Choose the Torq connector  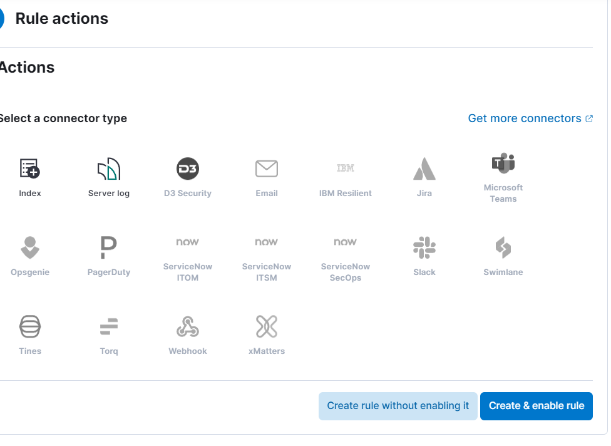coord(109,335)
